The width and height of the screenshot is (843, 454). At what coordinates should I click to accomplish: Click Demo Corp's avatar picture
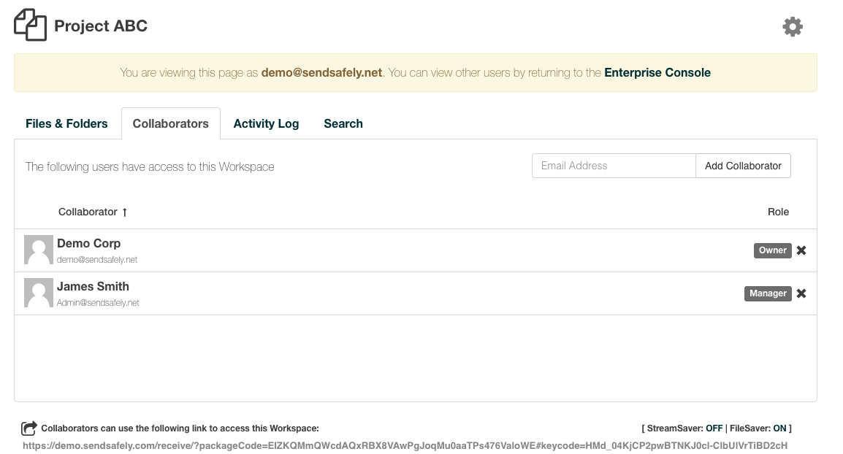(x=39, y=250)
